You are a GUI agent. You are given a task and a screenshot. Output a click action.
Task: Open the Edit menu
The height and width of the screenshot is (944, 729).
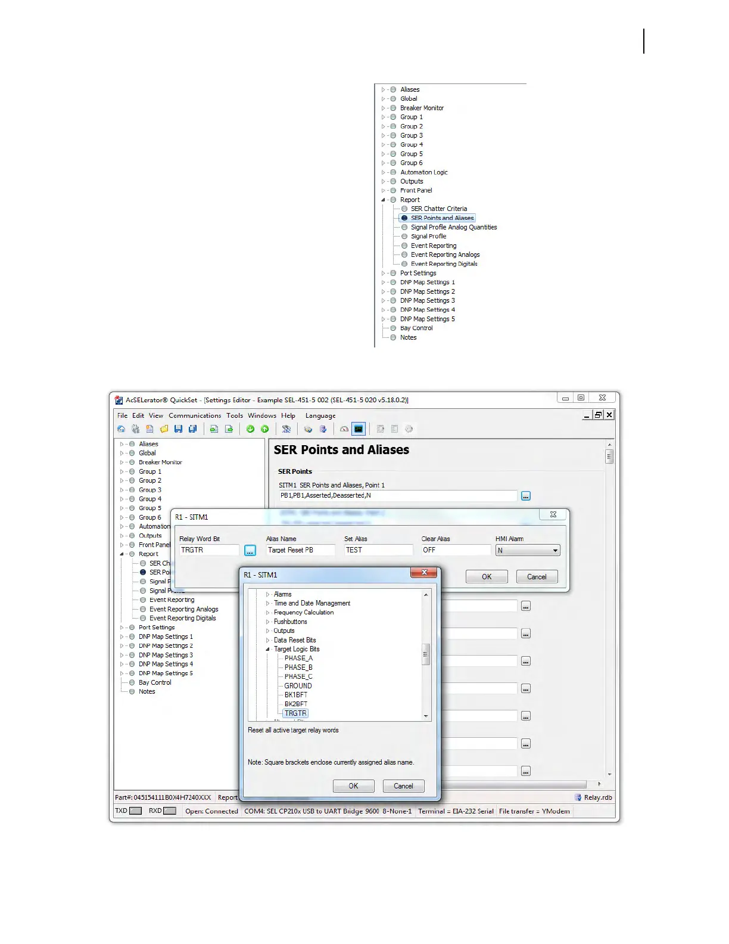[138, 415]
